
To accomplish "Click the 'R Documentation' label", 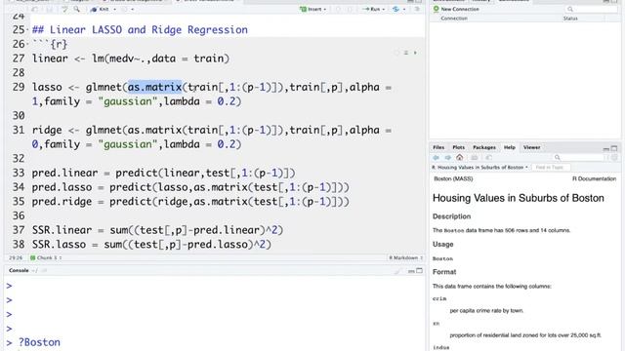I will point(594,178).
